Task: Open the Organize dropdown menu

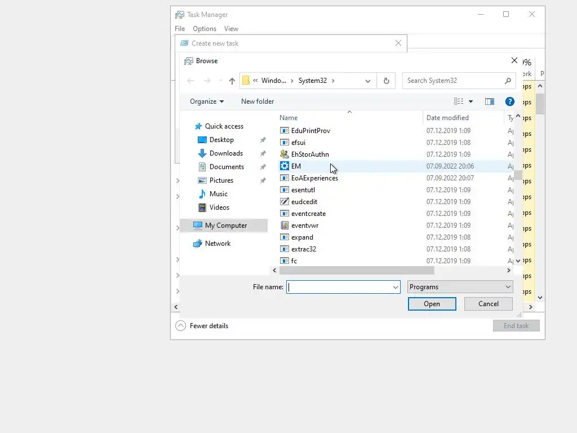Action: [x=207, y=101]
